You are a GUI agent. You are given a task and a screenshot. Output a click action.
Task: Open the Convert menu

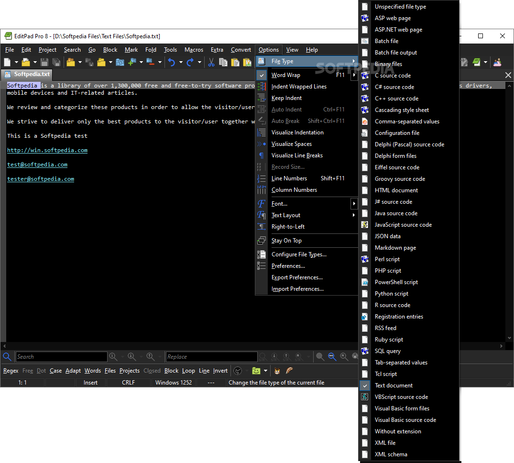click(241, 50)
